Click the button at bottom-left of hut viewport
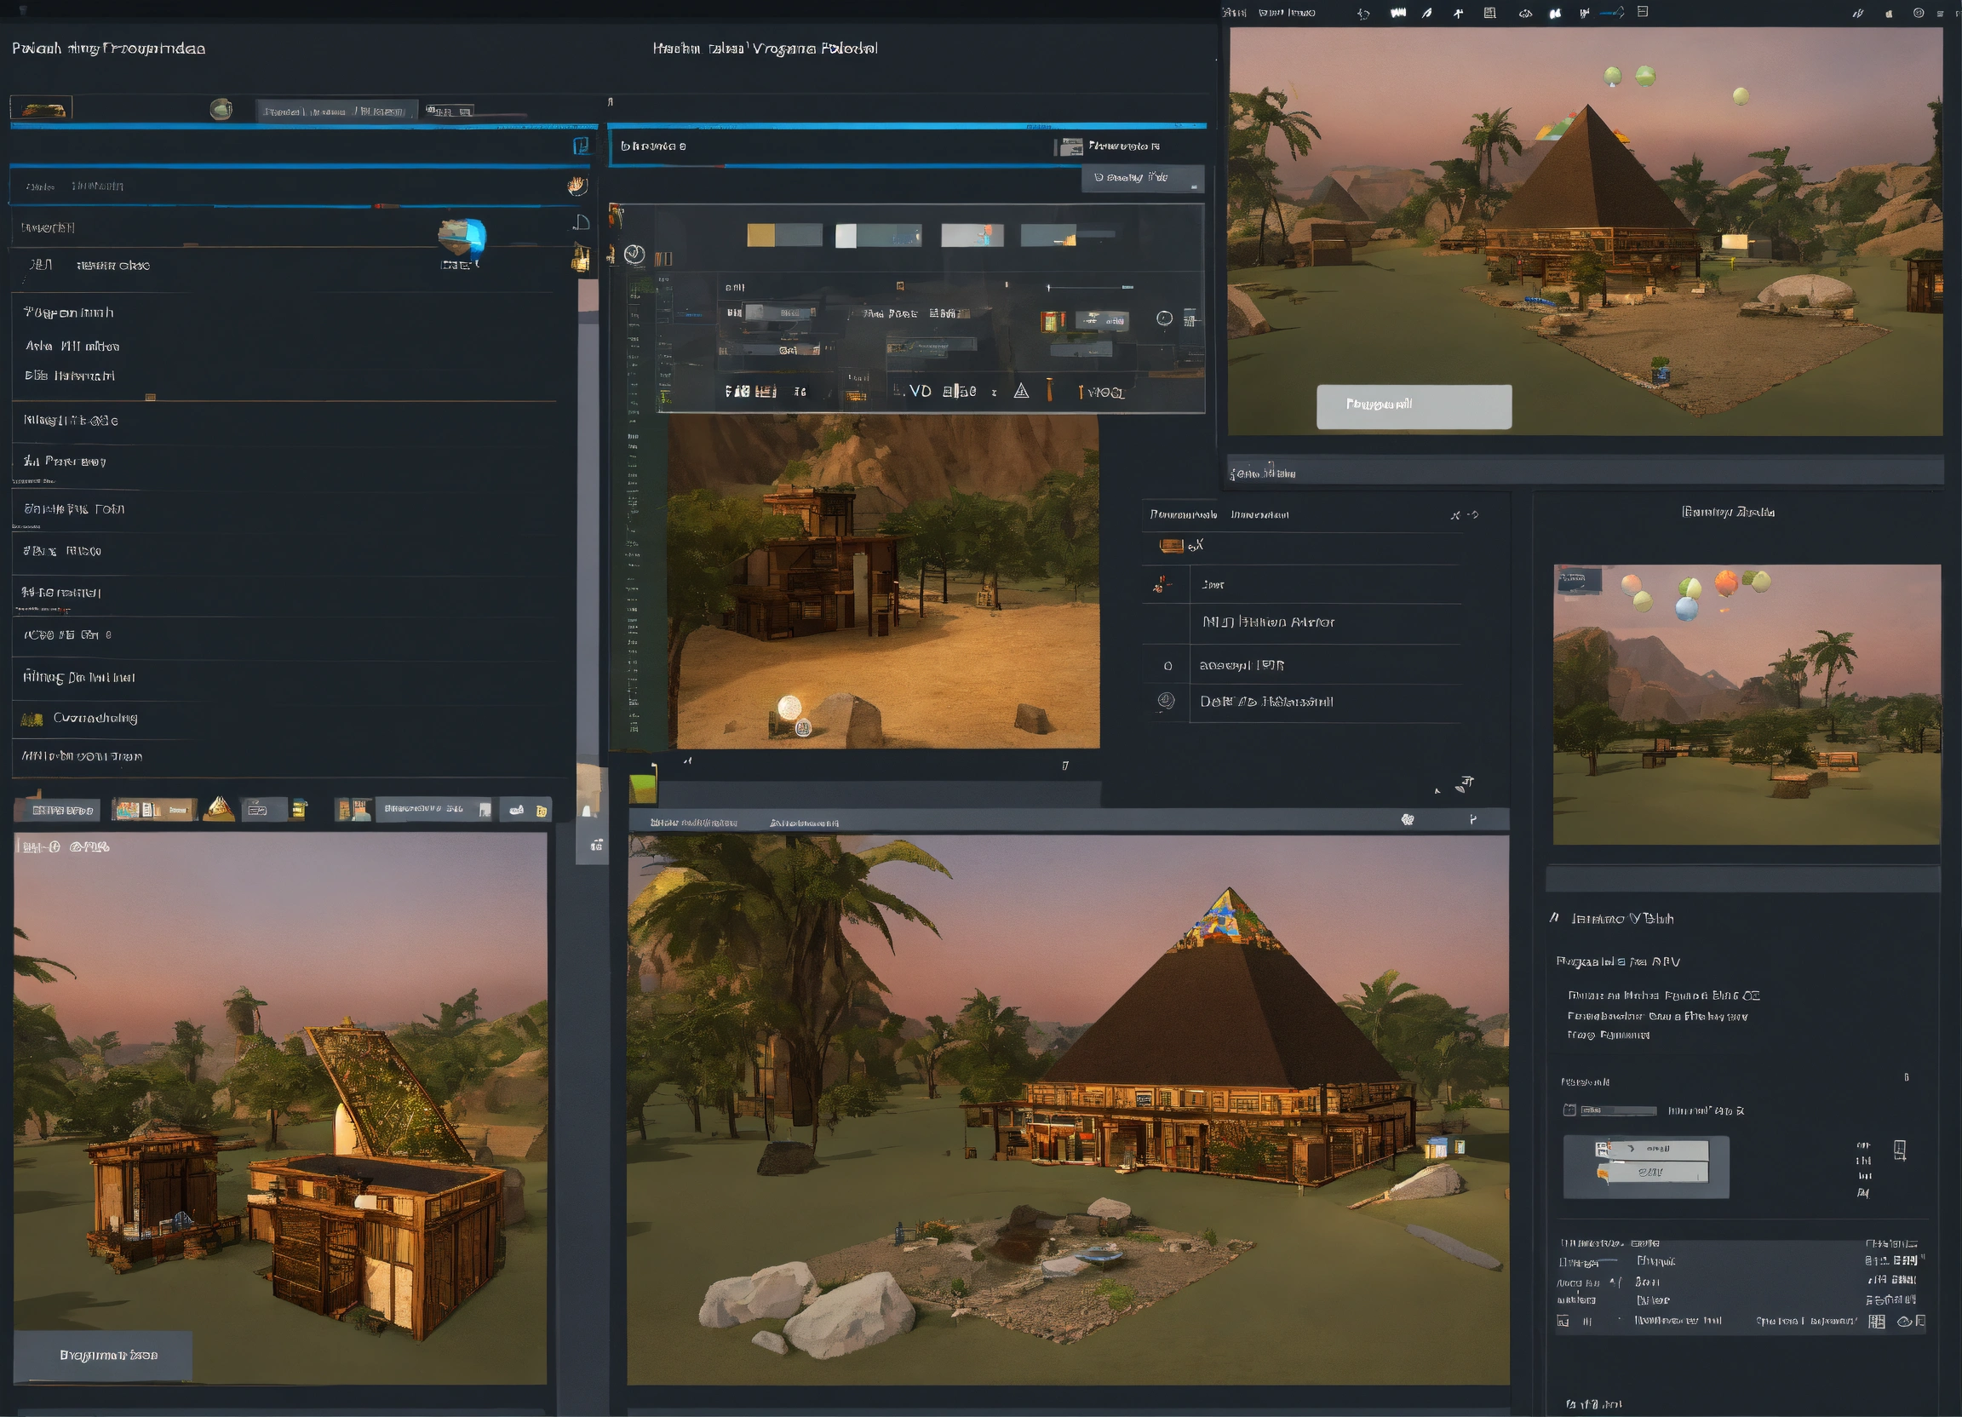The image size is (1962, 1417). (x=103, y=1354)
